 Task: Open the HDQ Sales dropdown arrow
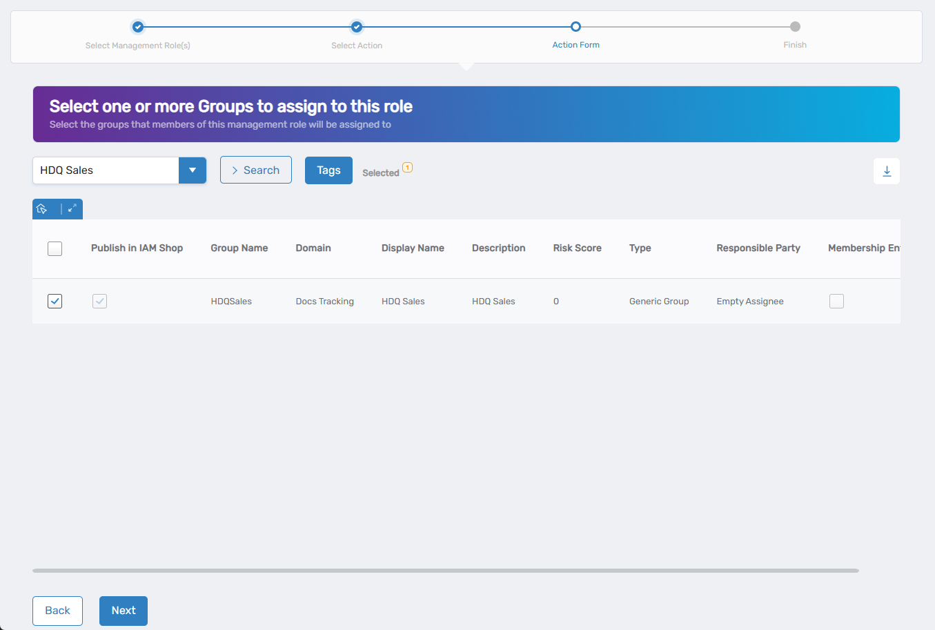(193, 170)
